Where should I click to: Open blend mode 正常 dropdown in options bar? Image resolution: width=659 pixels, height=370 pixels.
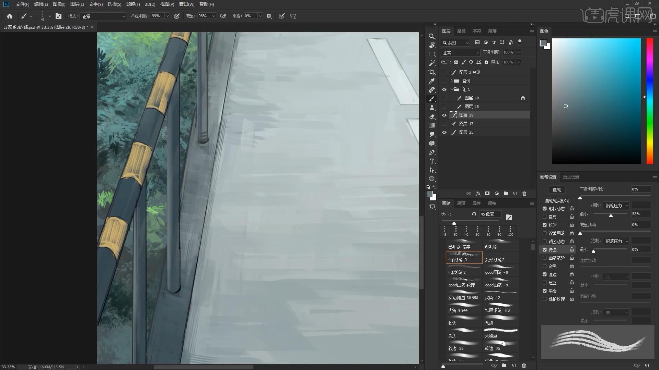point(103,16)
